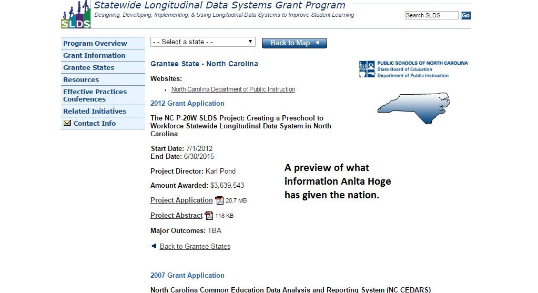Open the 'Select a state' dropdown
This screenshot has height=293, width=538.
(202, 42)
